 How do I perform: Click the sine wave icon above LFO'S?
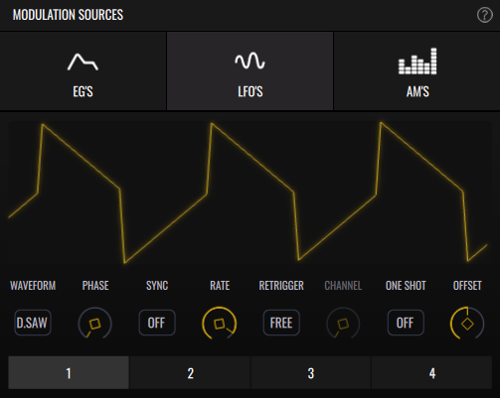pyautogui.click(x=250, y=61)
